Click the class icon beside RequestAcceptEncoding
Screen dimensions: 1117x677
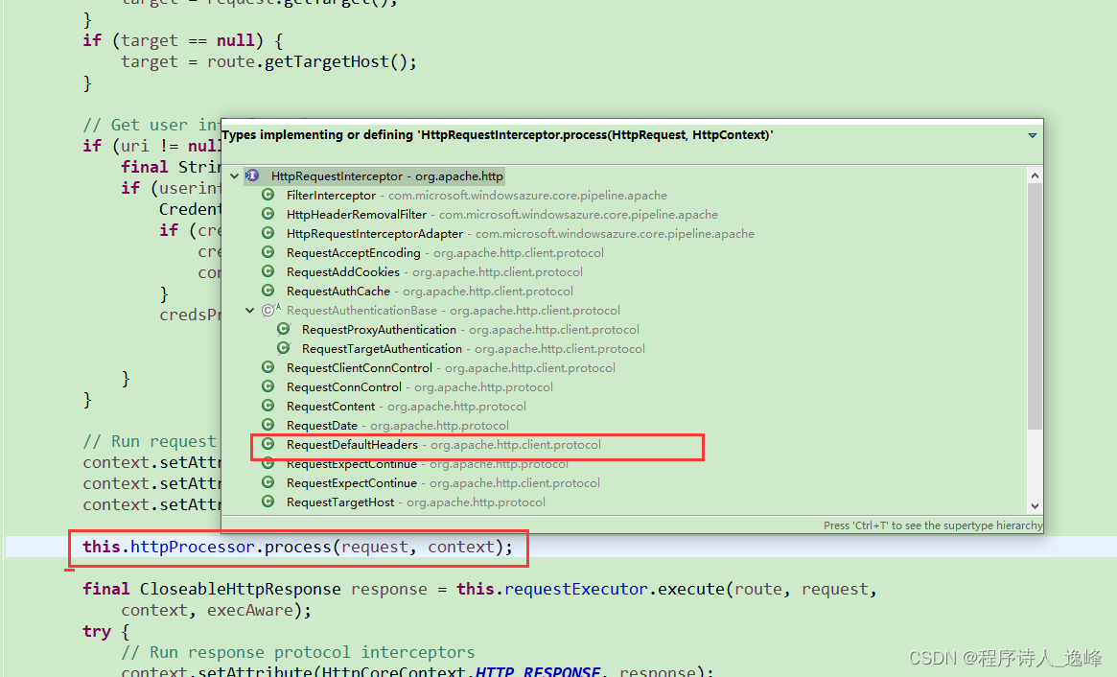268,252
